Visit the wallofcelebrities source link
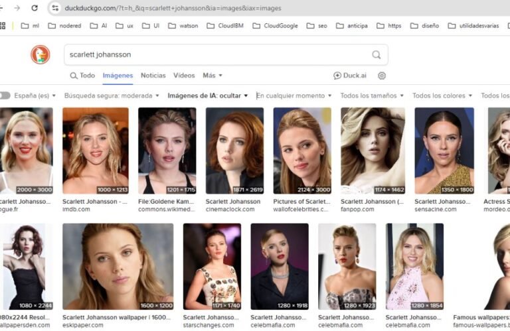510x331 pixels. coord(301,210)
